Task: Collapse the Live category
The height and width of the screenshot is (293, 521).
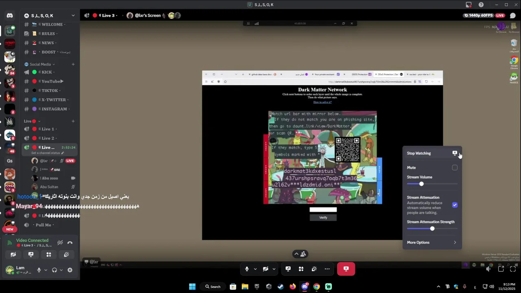Action: point(32,121)
